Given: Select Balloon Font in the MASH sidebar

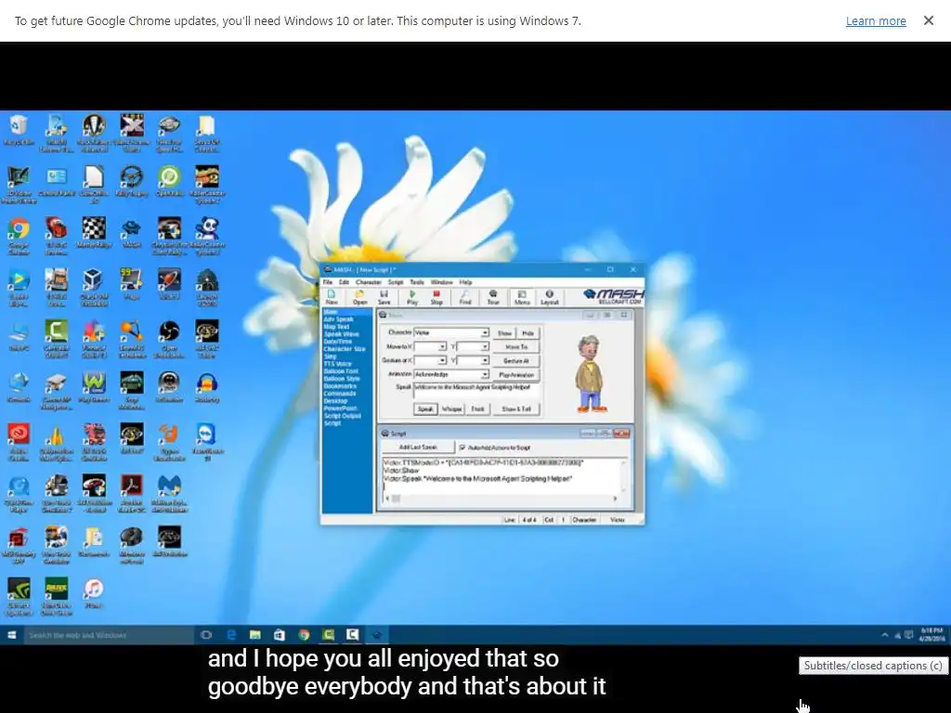Looking at the screenshot, I should (x=341, y=371).
